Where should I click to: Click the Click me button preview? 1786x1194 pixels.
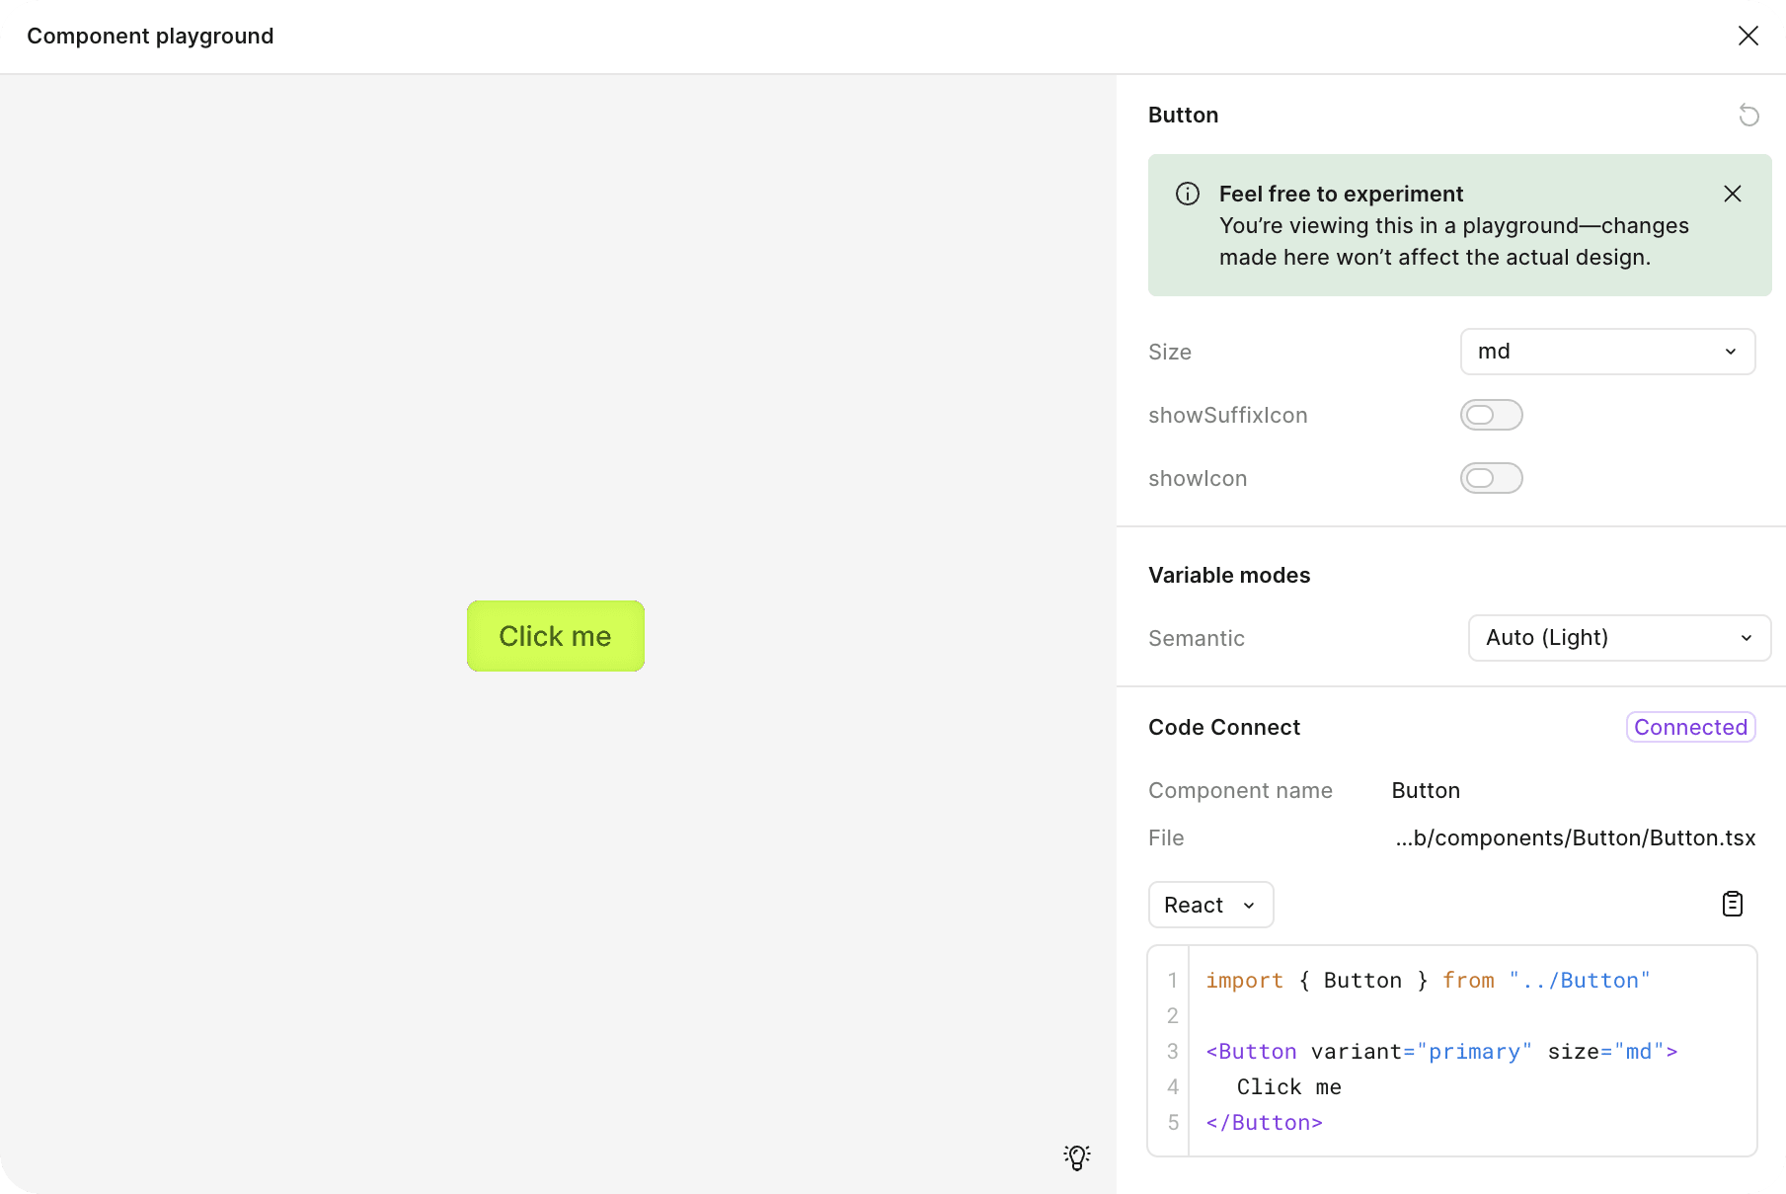point(556,636)
